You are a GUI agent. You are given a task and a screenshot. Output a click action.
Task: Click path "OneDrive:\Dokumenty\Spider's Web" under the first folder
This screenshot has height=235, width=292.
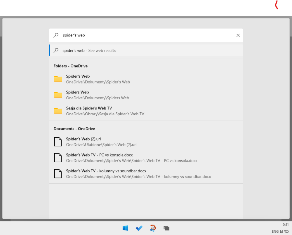98,82
